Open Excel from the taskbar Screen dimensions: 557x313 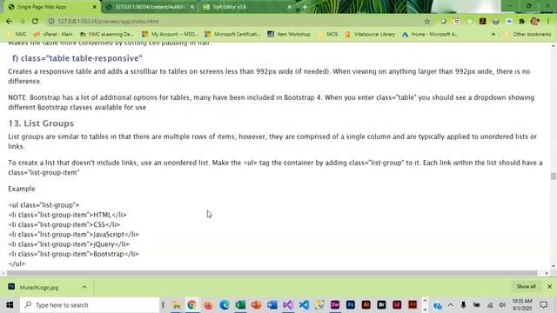(240, 305)
